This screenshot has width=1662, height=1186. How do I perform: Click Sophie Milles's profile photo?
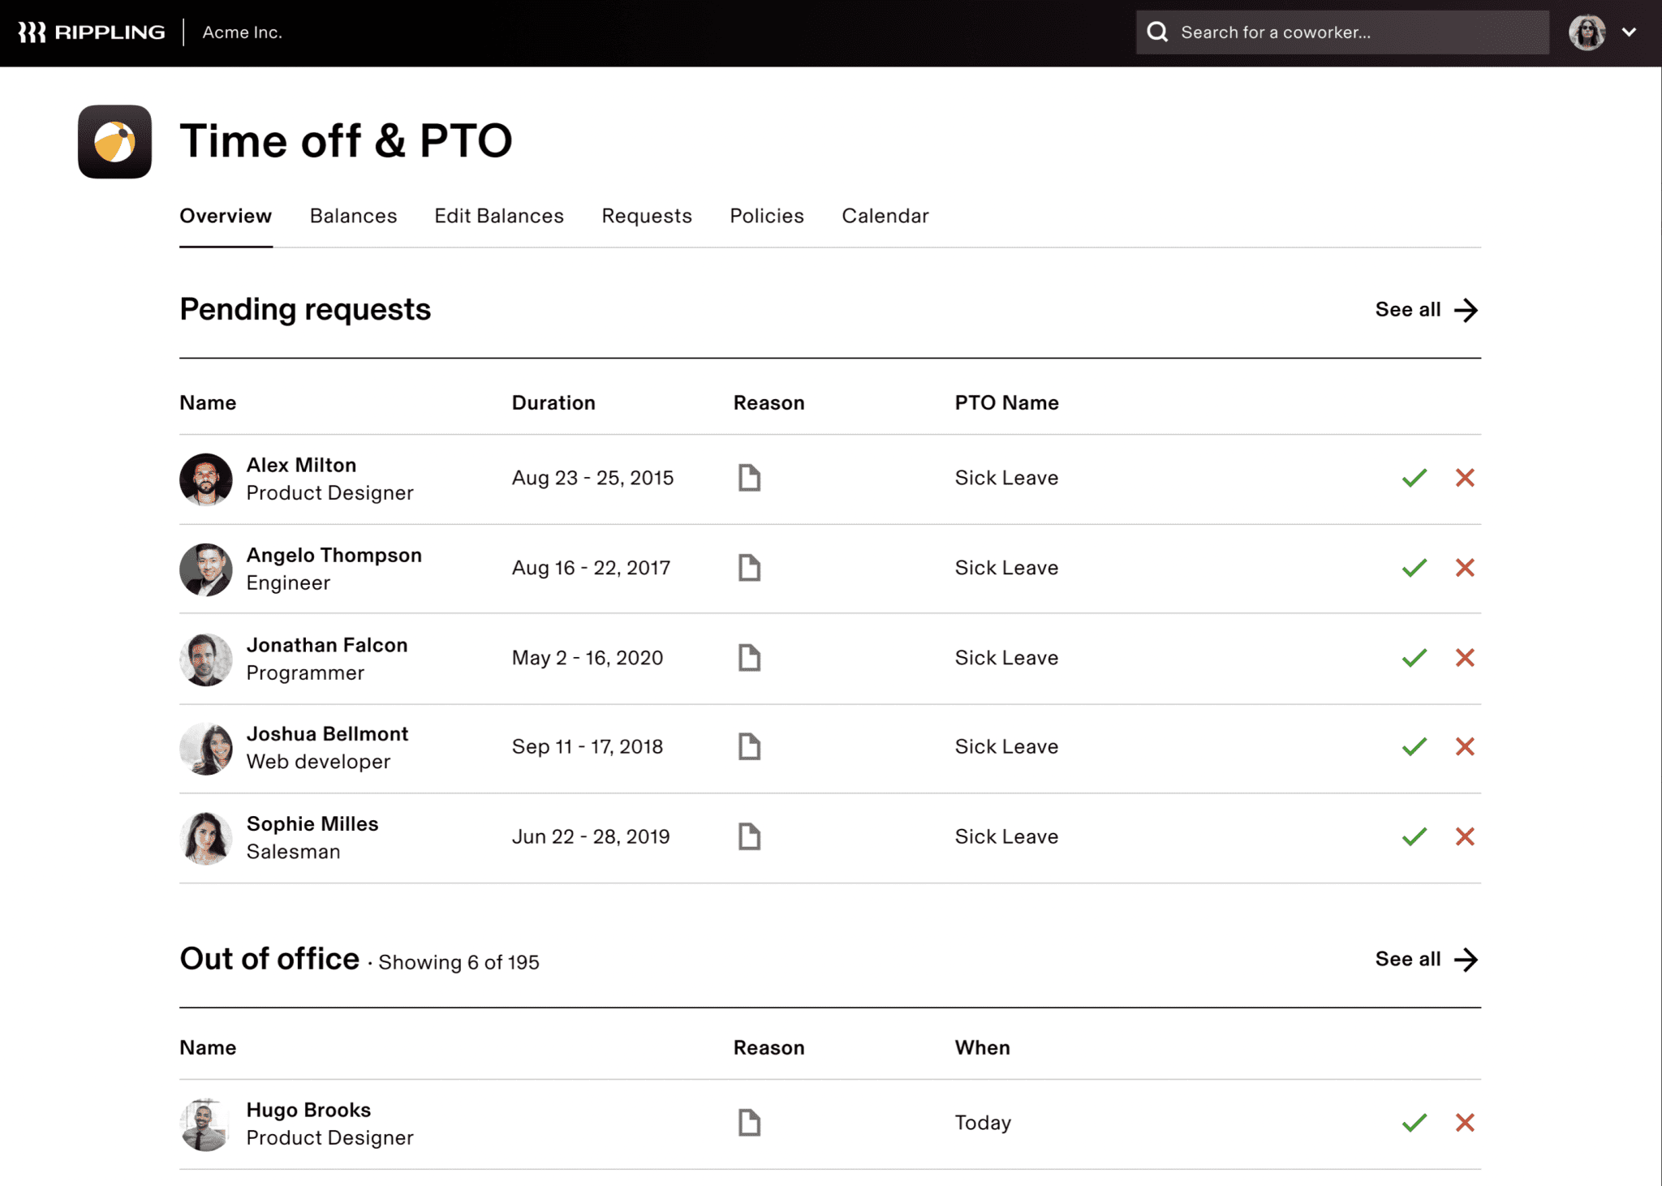tap(205, 838)
